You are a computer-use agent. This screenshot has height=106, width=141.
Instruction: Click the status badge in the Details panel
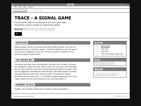[x=105, y=47]
